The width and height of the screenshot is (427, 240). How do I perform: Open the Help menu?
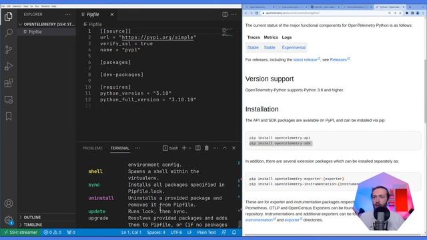pyautogui.click(x=54, y=6)
